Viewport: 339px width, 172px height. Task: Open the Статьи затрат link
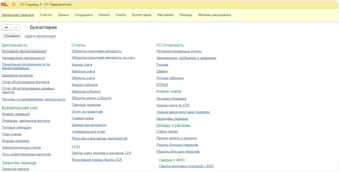(x=167, y=132)
